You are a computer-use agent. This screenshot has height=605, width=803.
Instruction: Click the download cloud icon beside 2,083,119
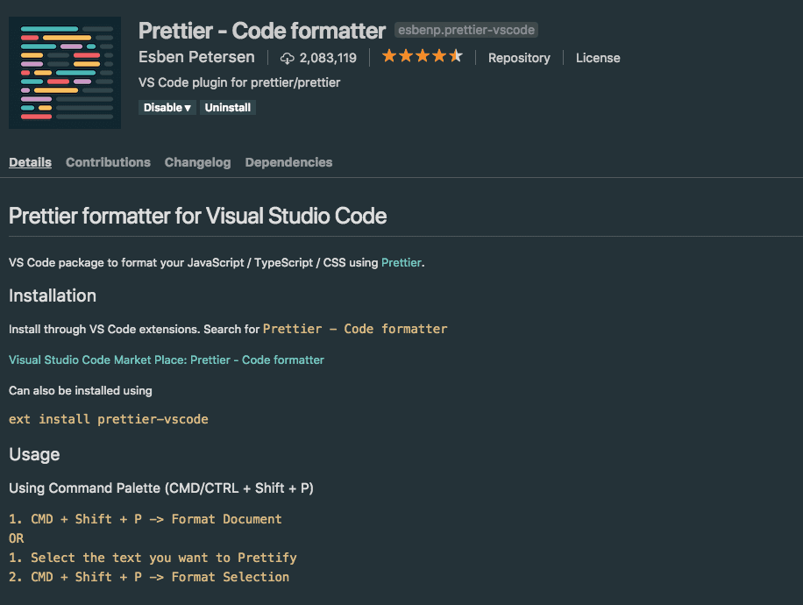[x=288, y=59]
